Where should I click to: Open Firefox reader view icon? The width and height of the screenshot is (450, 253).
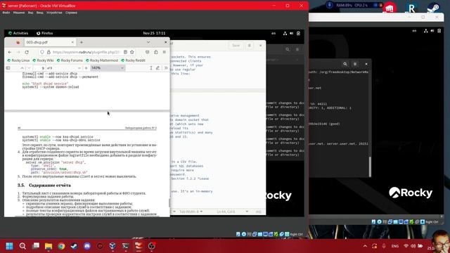click(125, 52)
